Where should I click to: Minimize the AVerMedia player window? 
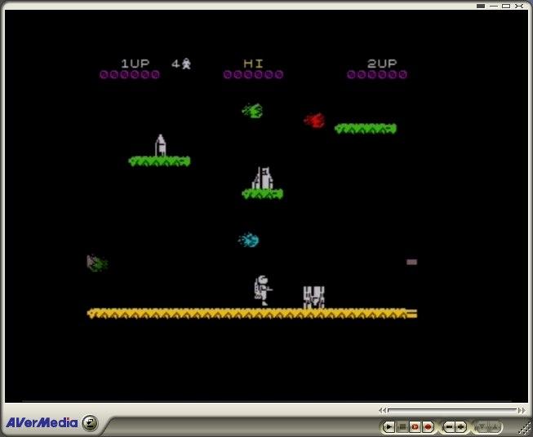[x=494, y=6]
